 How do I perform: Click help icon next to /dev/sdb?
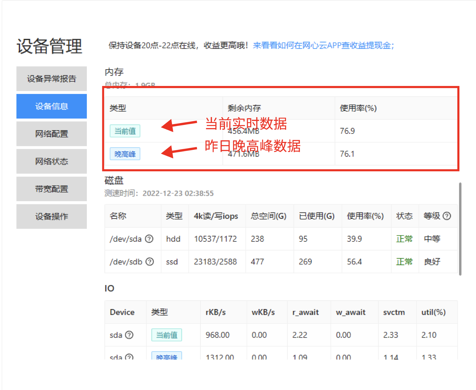click(x=150, y=262)
